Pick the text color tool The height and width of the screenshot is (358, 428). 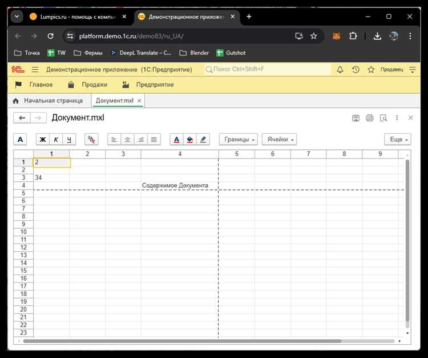coord(176,139)
